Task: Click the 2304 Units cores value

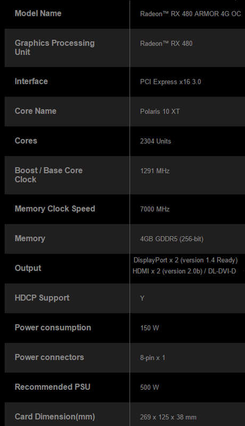Action: point(156,141)
